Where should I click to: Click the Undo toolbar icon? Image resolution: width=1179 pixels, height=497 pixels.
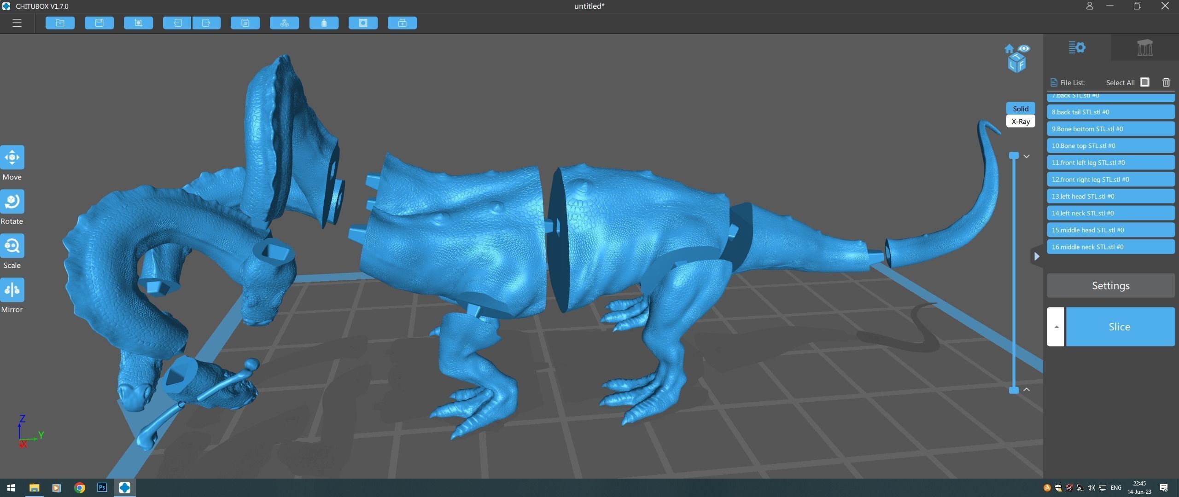177,23
